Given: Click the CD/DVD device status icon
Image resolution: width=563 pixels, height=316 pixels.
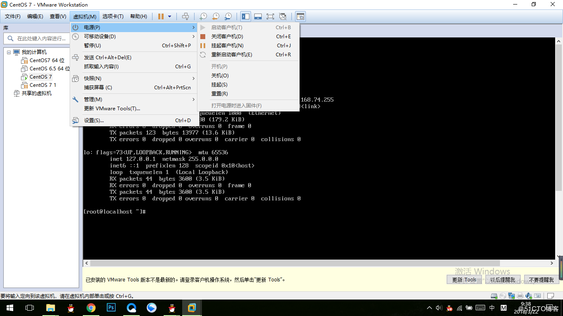Looking at the screenshot, I should click(503, 296).
